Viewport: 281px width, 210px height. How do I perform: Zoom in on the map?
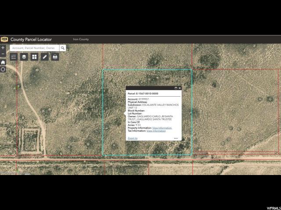pos(3,48)
